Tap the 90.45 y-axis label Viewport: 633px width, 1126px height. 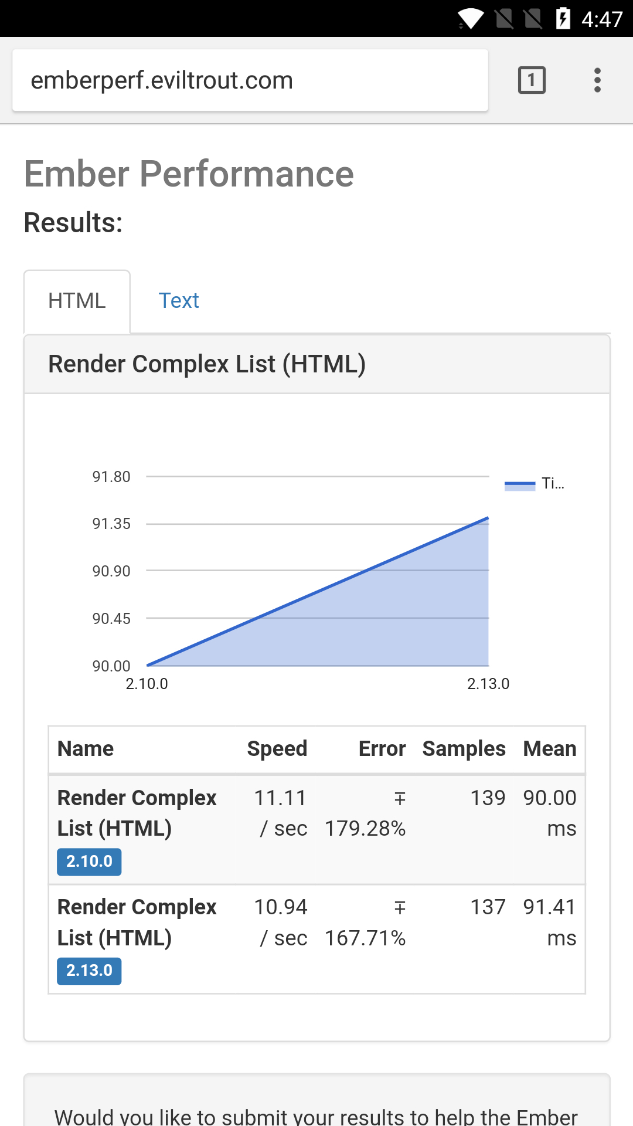(111, 619)
